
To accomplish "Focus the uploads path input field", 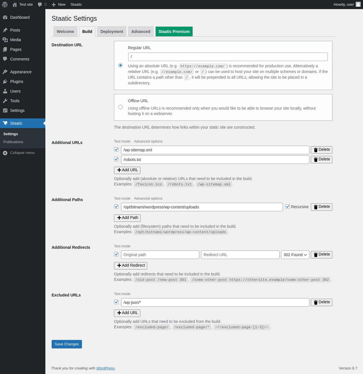I will point(202,207).
